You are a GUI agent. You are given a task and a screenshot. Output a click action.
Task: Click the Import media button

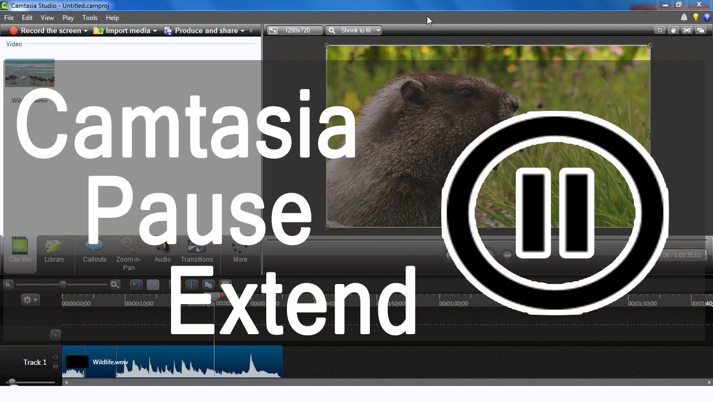[122, 31]
